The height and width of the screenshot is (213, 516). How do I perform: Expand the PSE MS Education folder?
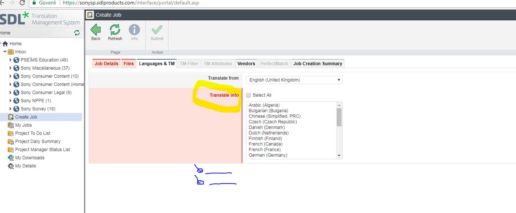click(x=10, y=60)
